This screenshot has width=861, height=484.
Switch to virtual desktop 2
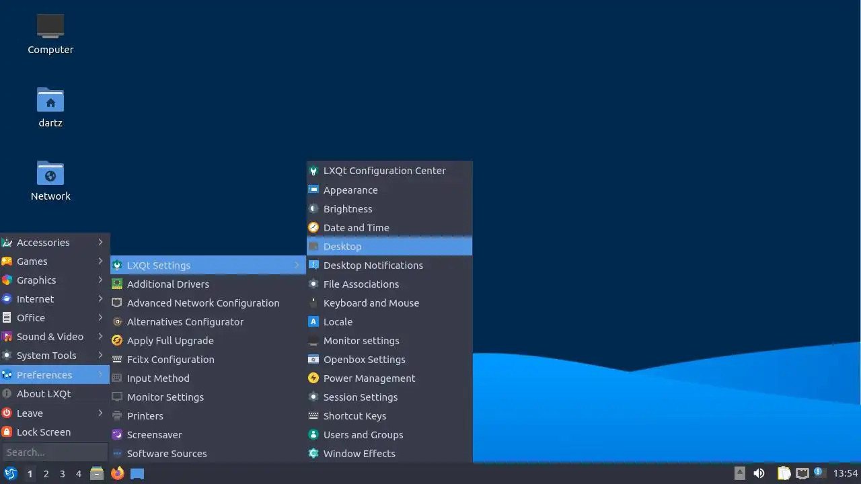[x=46, y=474]
